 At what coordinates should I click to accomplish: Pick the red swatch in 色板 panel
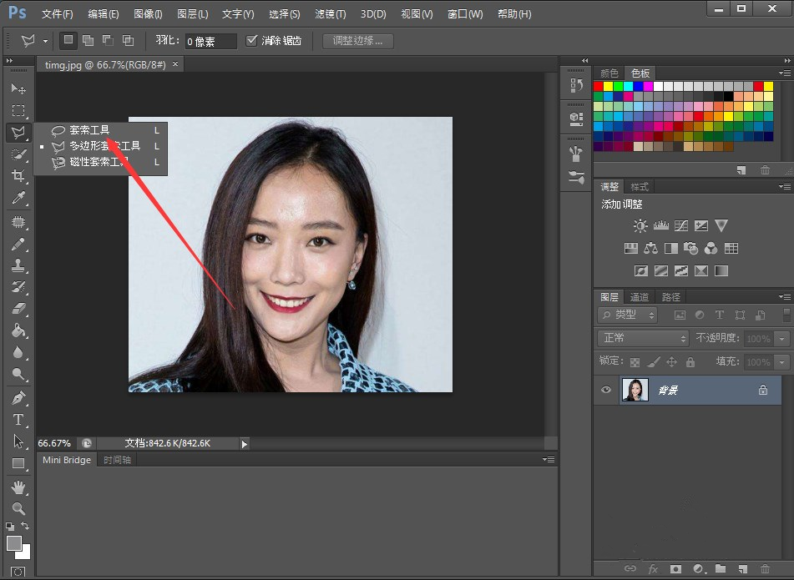[598, 86]
